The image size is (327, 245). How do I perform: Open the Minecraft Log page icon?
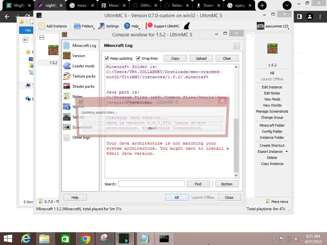(x=66, y=45)
